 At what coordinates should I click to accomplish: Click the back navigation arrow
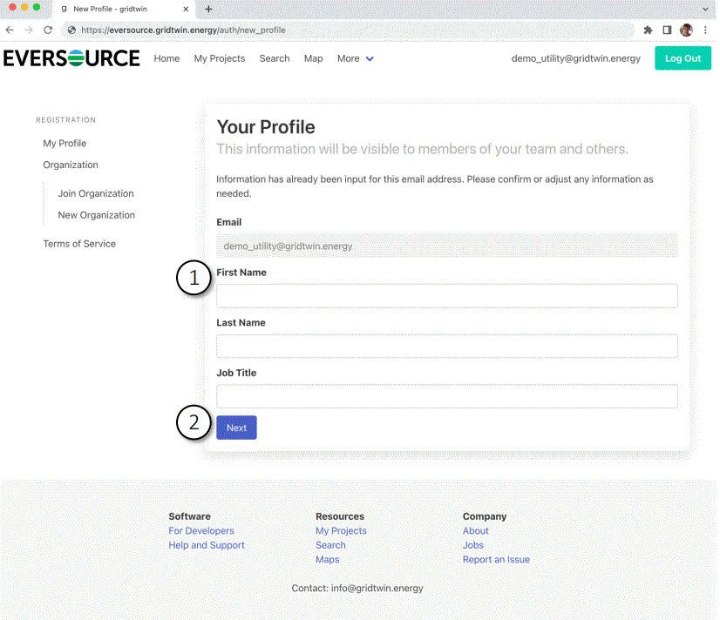click(10, 29)
